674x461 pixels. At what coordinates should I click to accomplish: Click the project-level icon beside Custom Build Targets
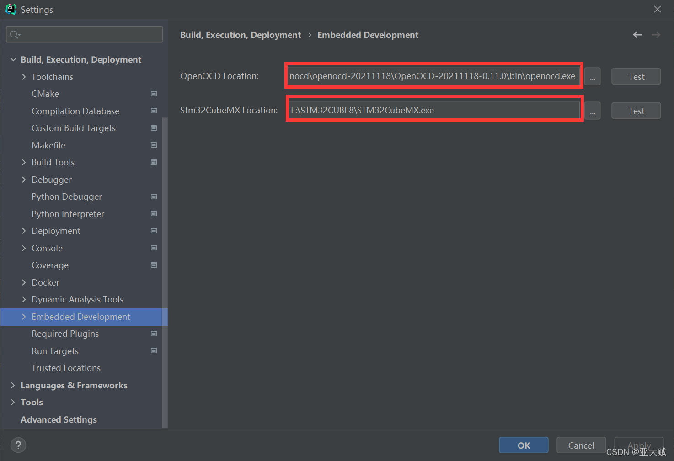tap(154, 128)
